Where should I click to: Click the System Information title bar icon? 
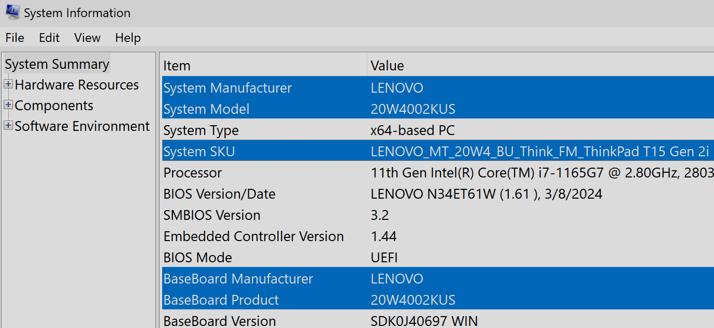[11, 12]
